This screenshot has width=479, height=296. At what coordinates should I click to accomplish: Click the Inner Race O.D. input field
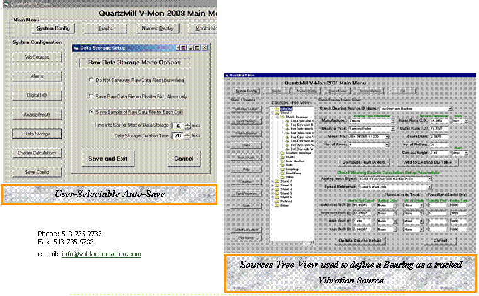439,120
